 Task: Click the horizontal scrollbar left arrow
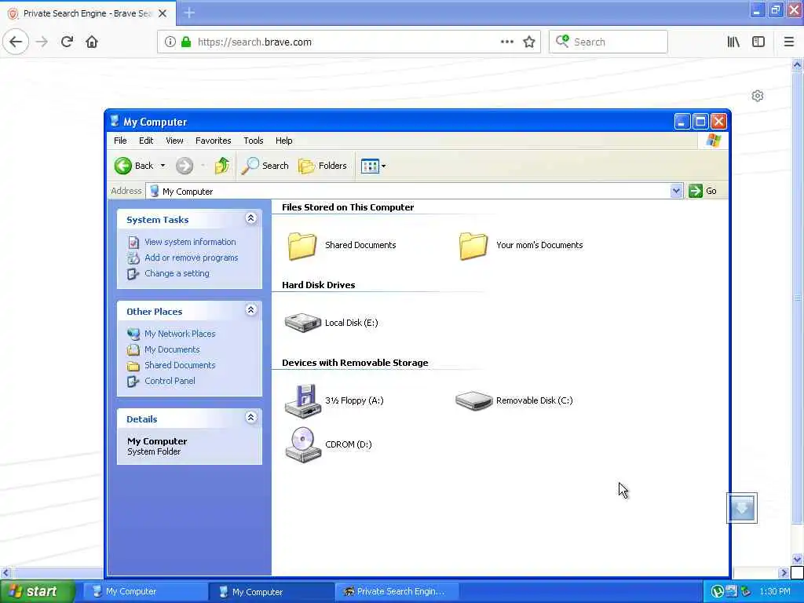(5, 572)
